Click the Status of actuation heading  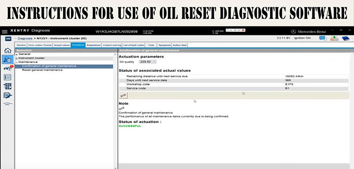coord(140,122)
